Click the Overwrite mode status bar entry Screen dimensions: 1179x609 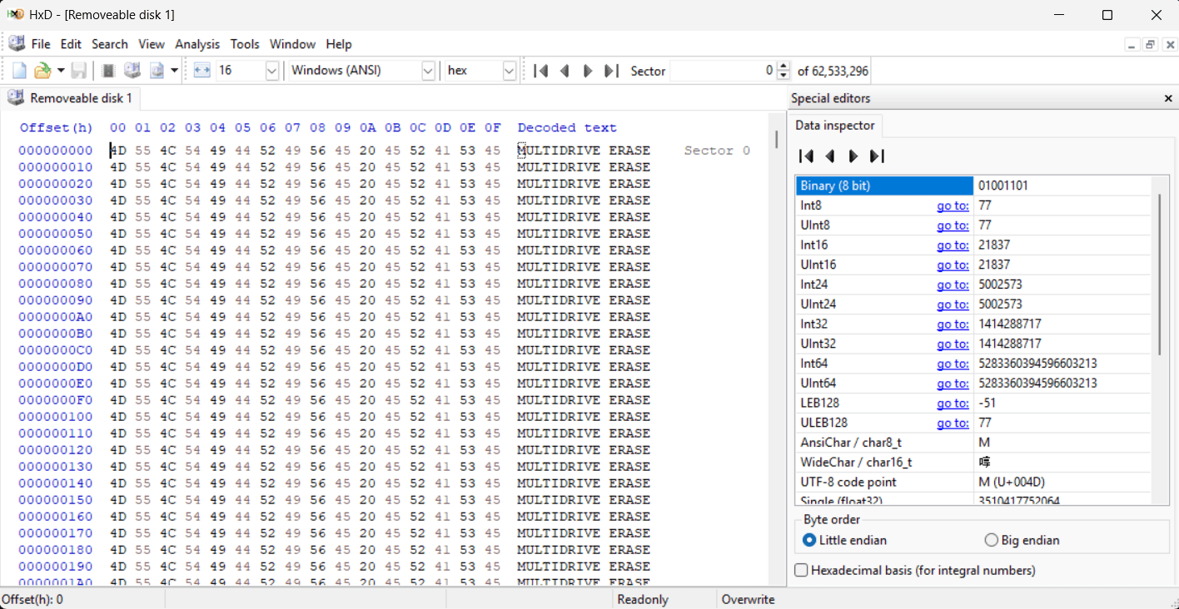(x=748, y=599)
